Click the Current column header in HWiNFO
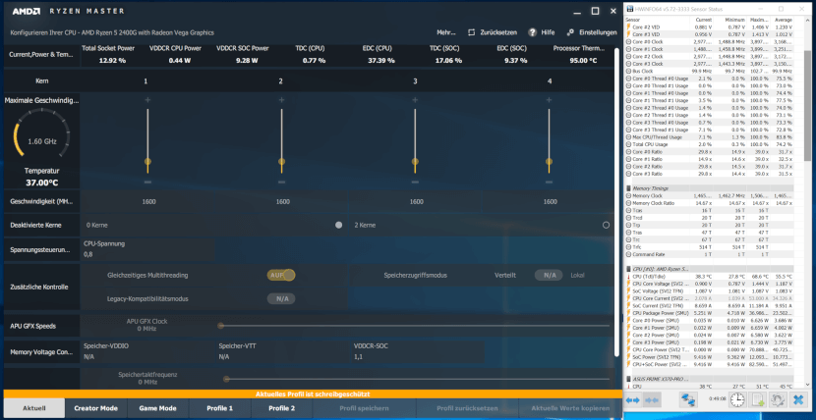 click(x=705, y=20)
